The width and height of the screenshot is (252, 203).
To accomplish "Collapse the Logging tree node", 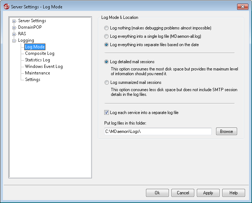I will tap(14, 41).
